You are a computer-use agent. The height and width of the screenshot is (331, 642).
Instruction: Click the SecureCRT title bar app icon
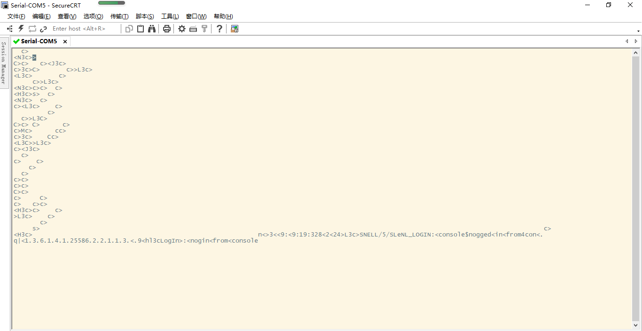(5, 5)
